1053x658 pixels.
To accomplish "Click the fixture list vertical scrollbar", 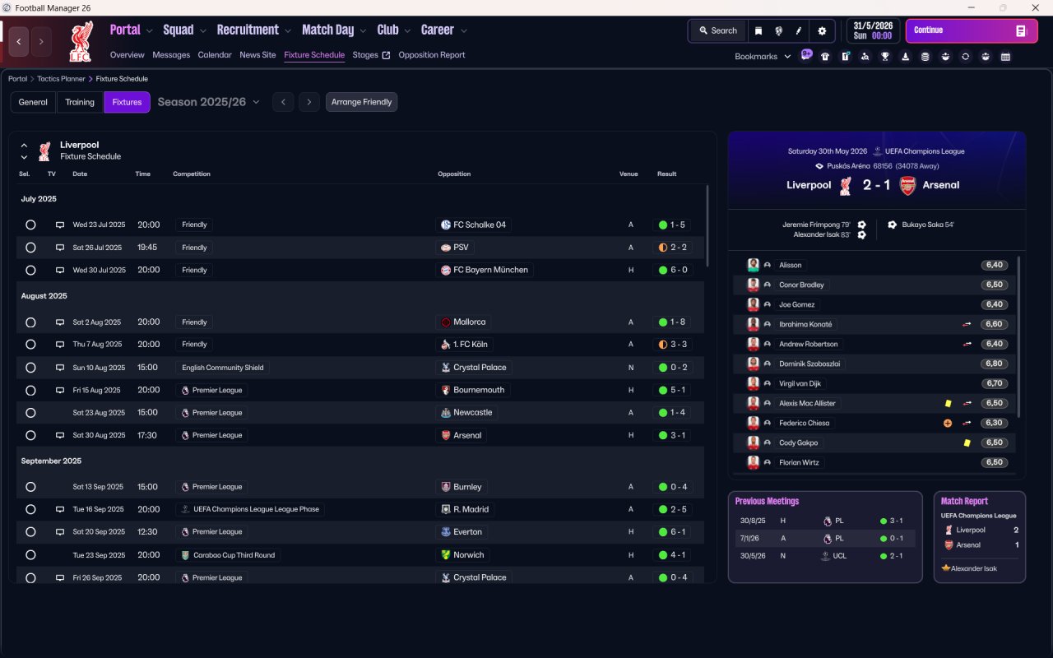I will [x=707, y=225].
